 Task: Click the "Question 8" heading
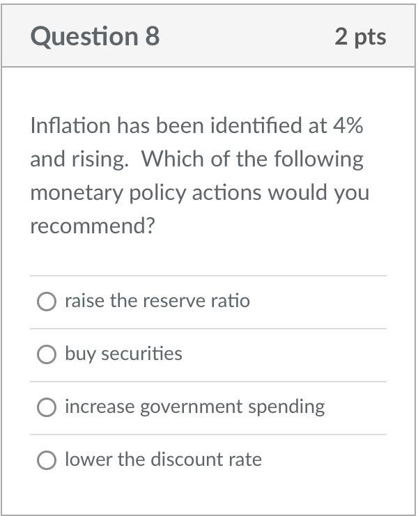coord(95,36)
